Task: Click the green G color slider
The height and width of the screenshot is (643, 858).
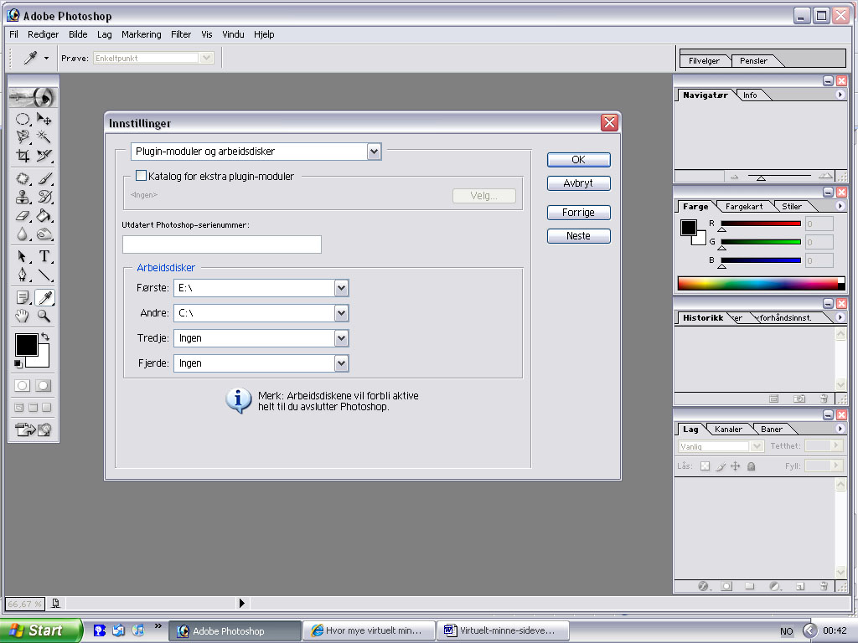Action: point(761,242)
